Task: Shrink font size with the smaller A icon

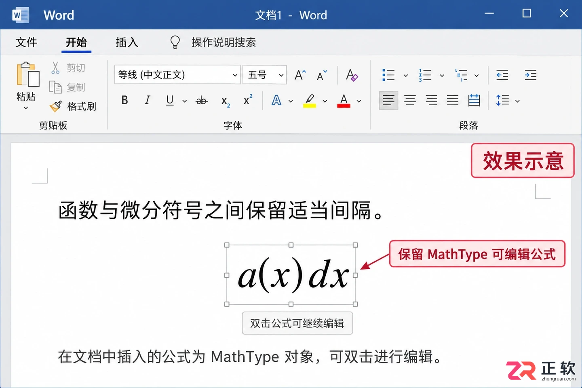Action: [x=322, y=75]
